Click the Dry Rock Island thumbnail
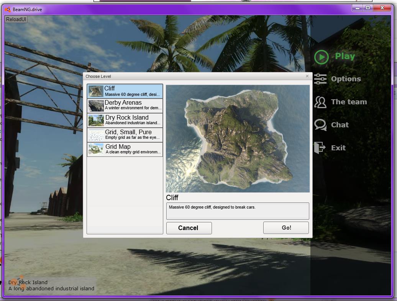397x301 pixels. click(x=96, y=120)
